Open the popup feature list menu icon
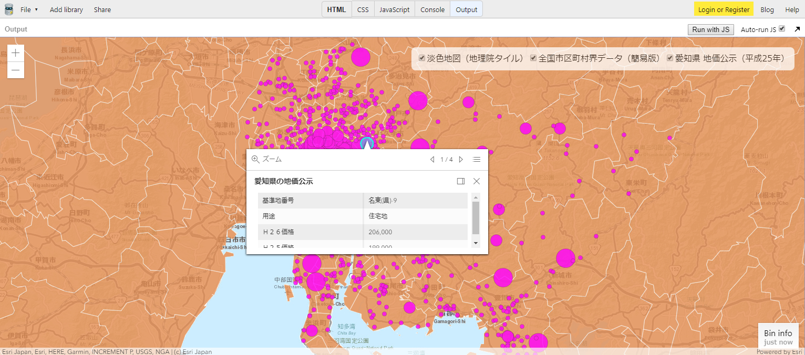 coord(477,160)
